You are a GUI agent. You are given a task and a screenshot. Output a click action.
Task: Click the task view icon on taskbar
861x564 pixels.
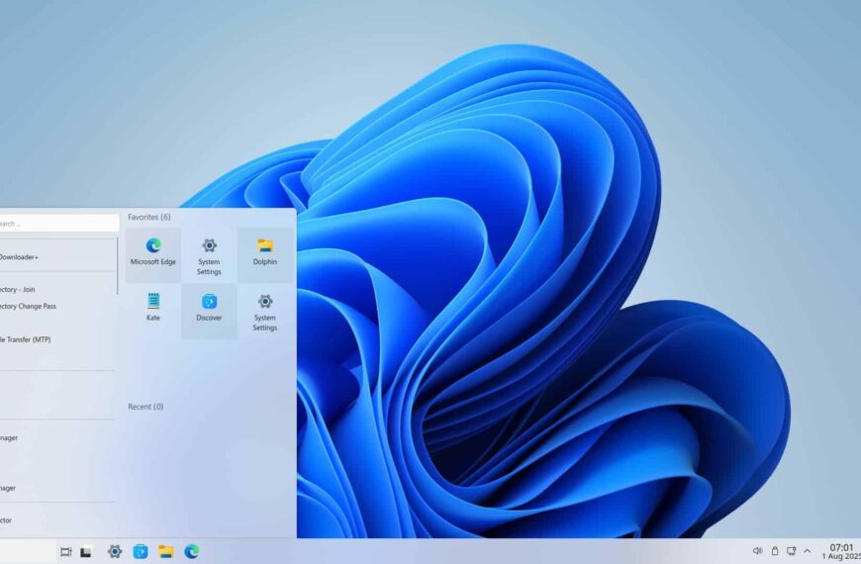click(x=66, y=552)
